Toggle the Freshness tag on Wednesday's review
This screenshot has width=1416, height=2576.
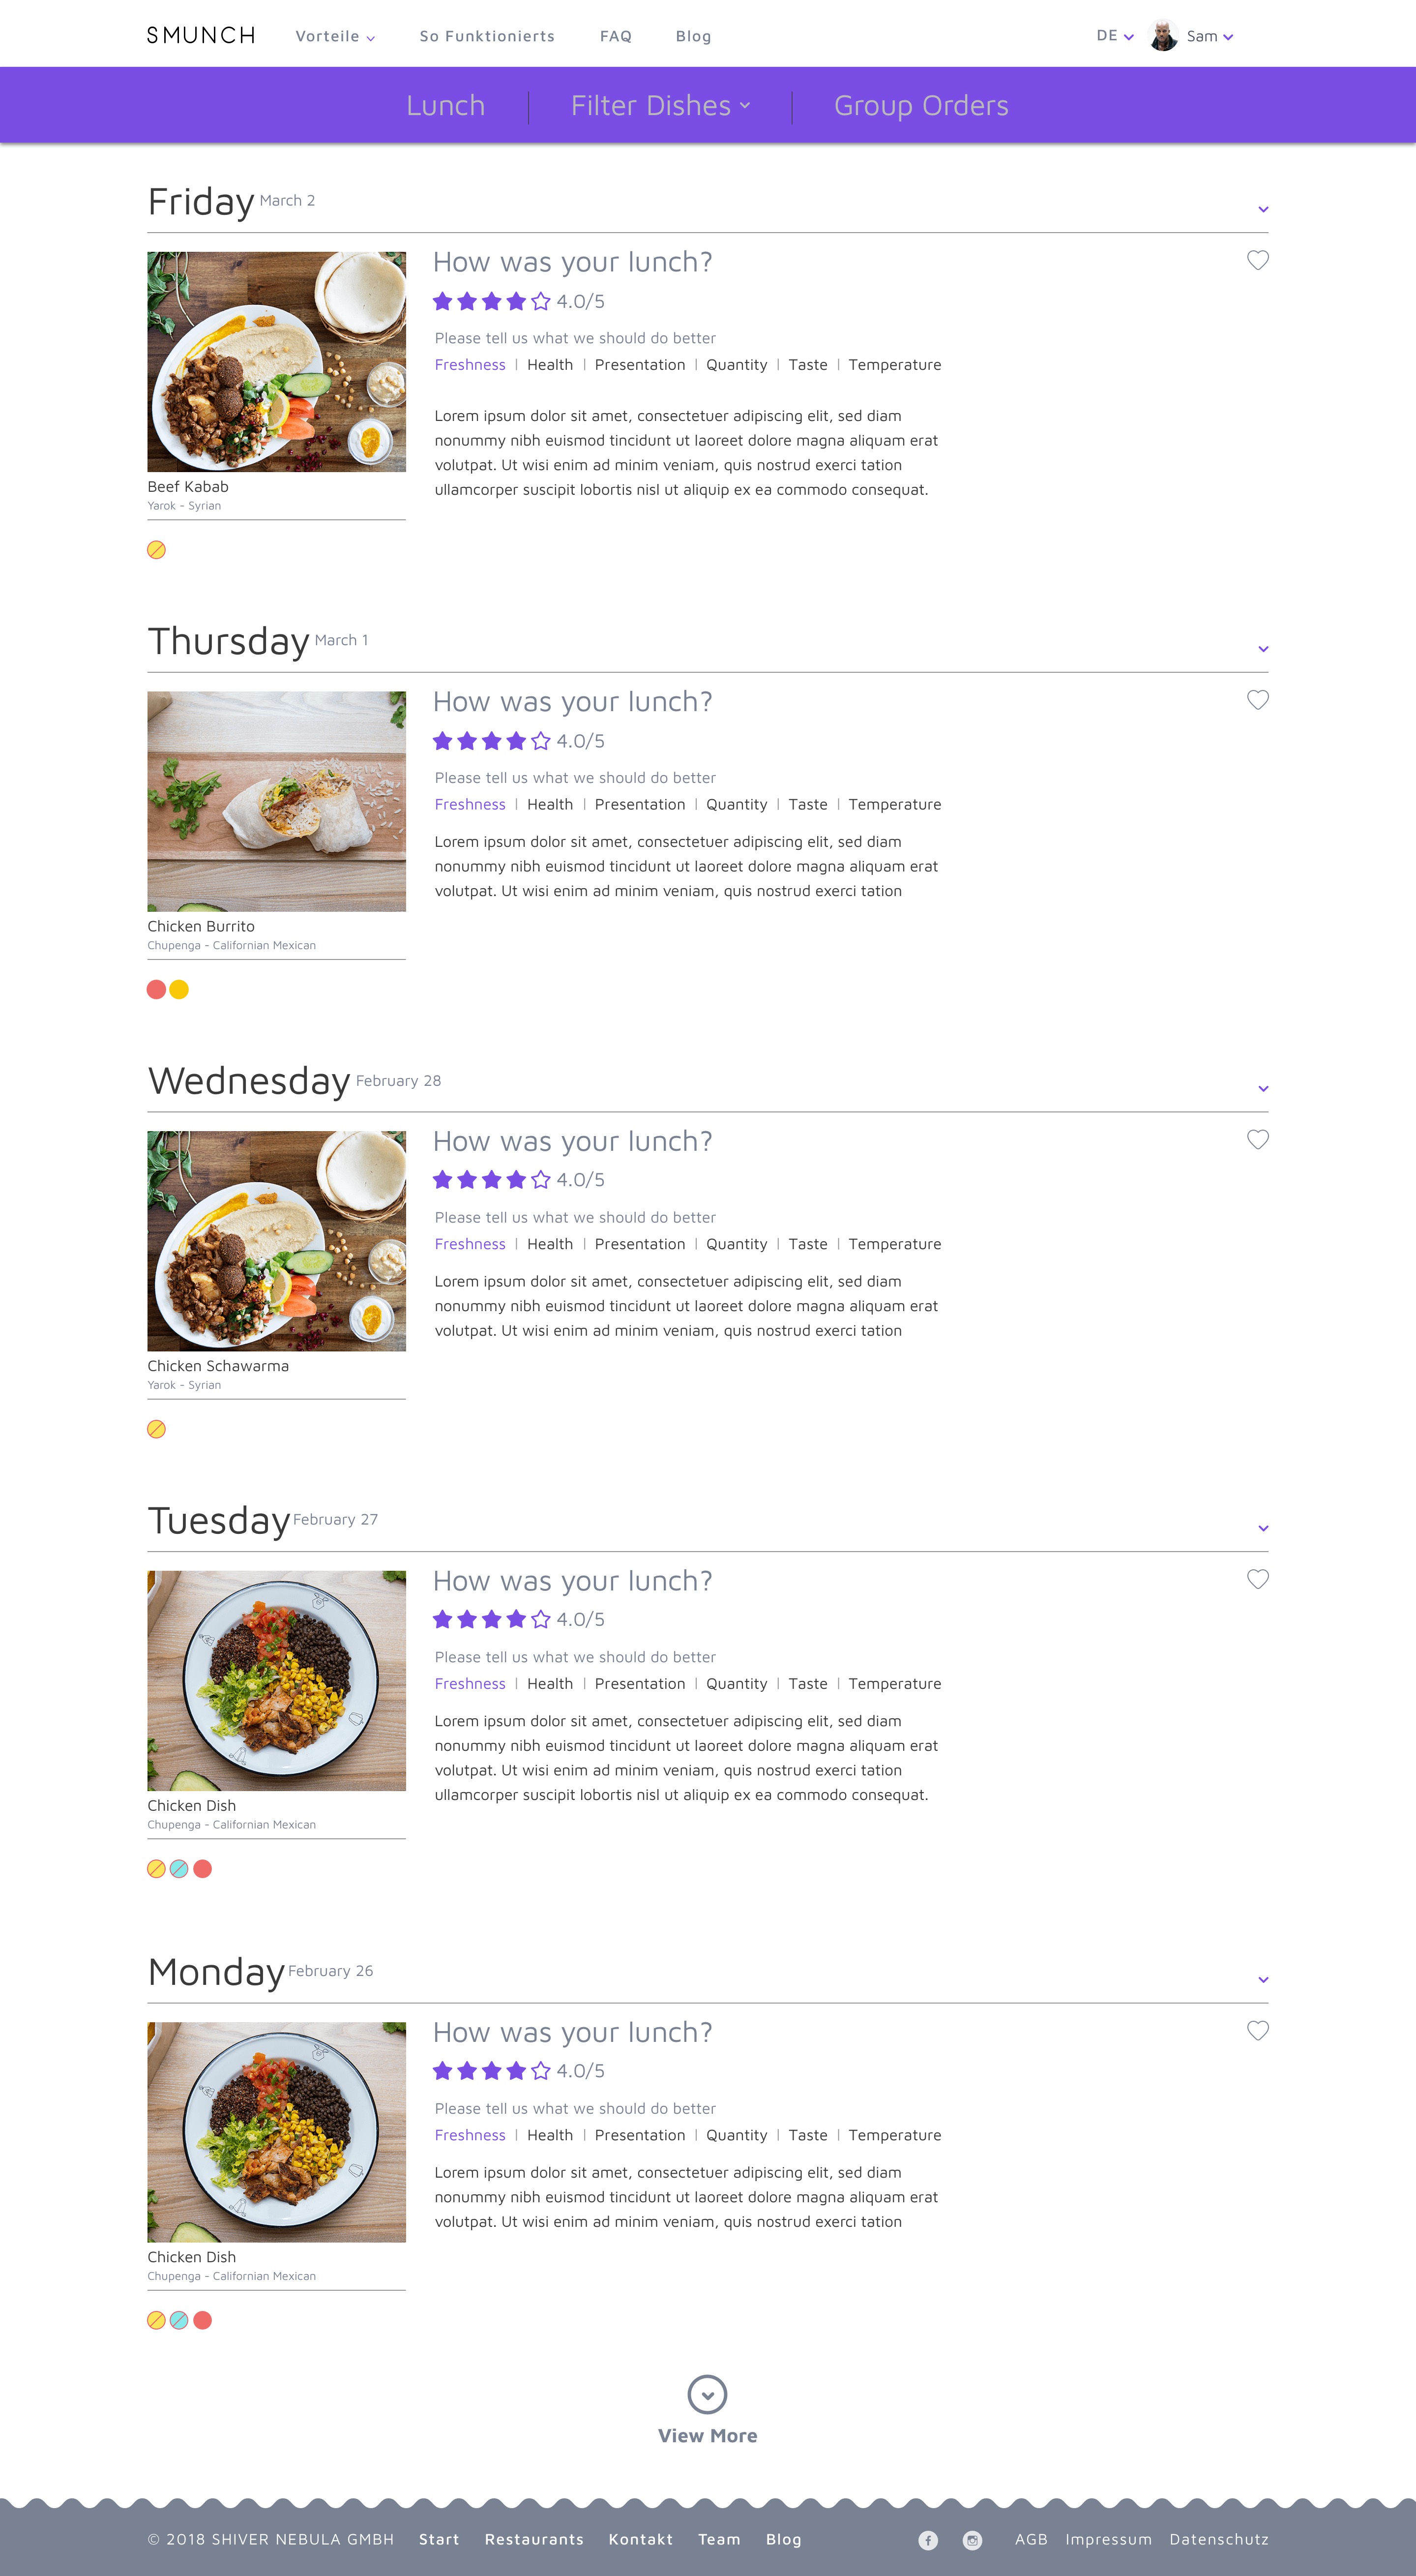pyautogui.click(x=470, y=1244)
